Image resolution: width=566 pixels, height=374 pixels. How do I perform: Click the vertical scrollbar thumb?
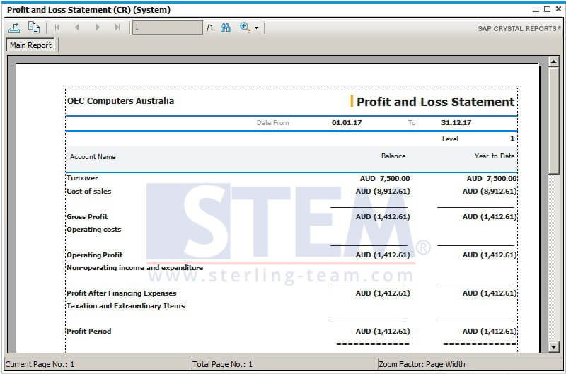point(554,121)
